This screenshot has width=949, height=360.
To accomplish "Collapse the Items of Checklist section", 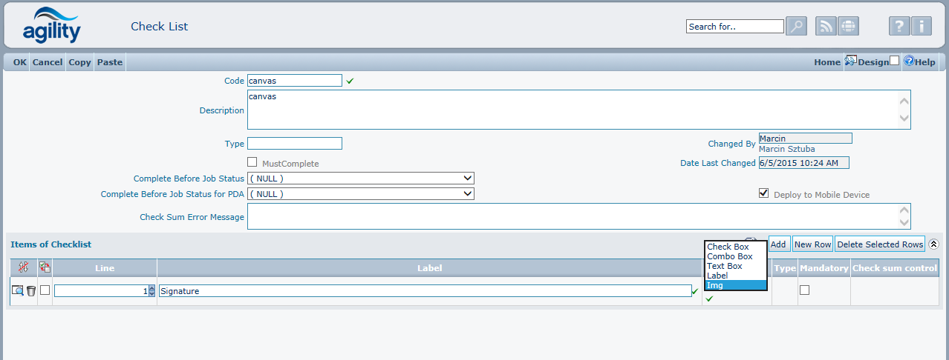I will 933,244.
